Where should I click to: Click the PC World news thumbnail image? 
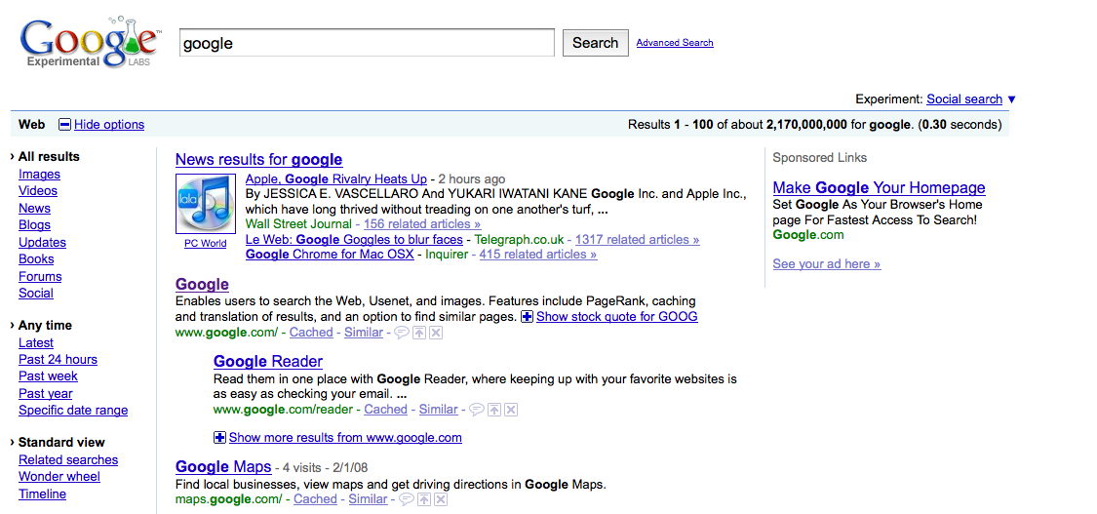(206, 204)
